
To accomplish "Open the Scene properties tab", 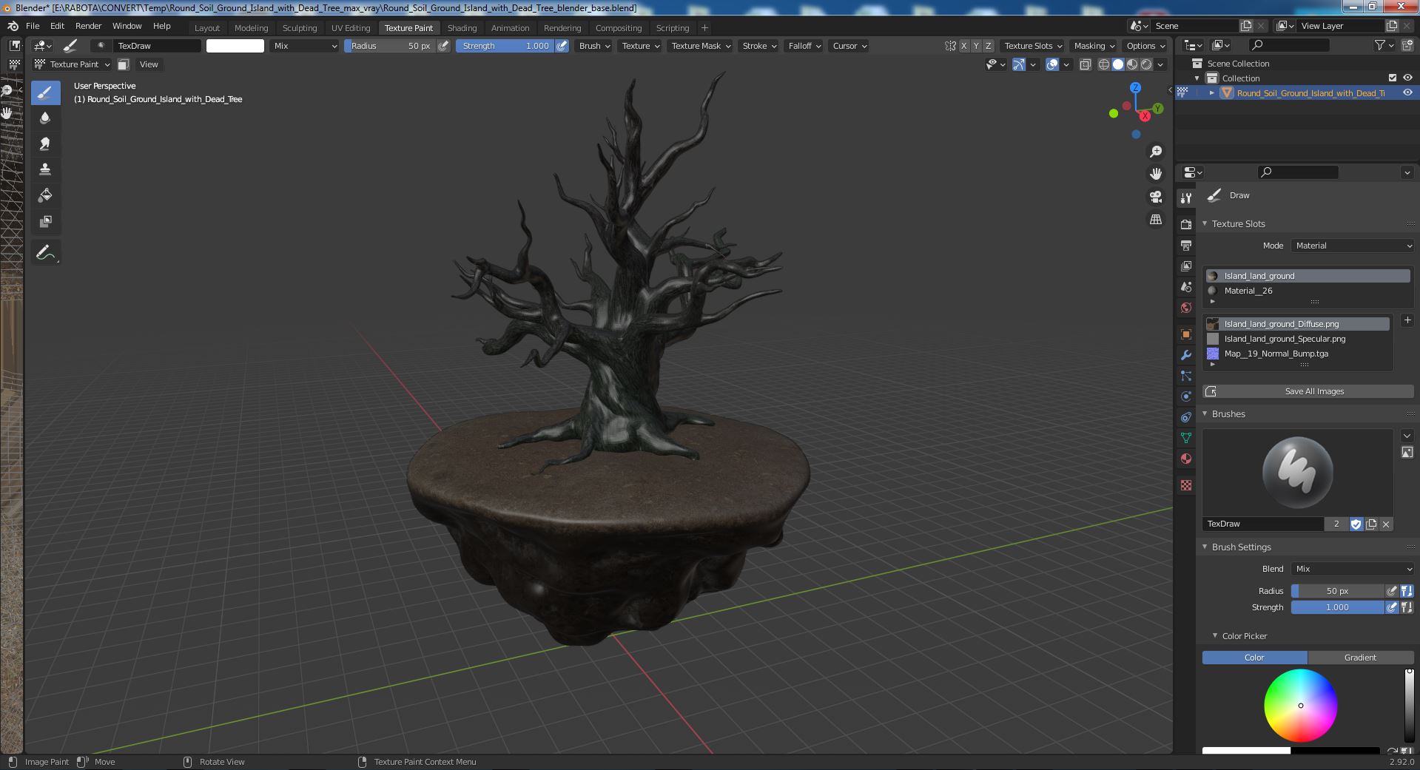I will (x=1186, y=286).
